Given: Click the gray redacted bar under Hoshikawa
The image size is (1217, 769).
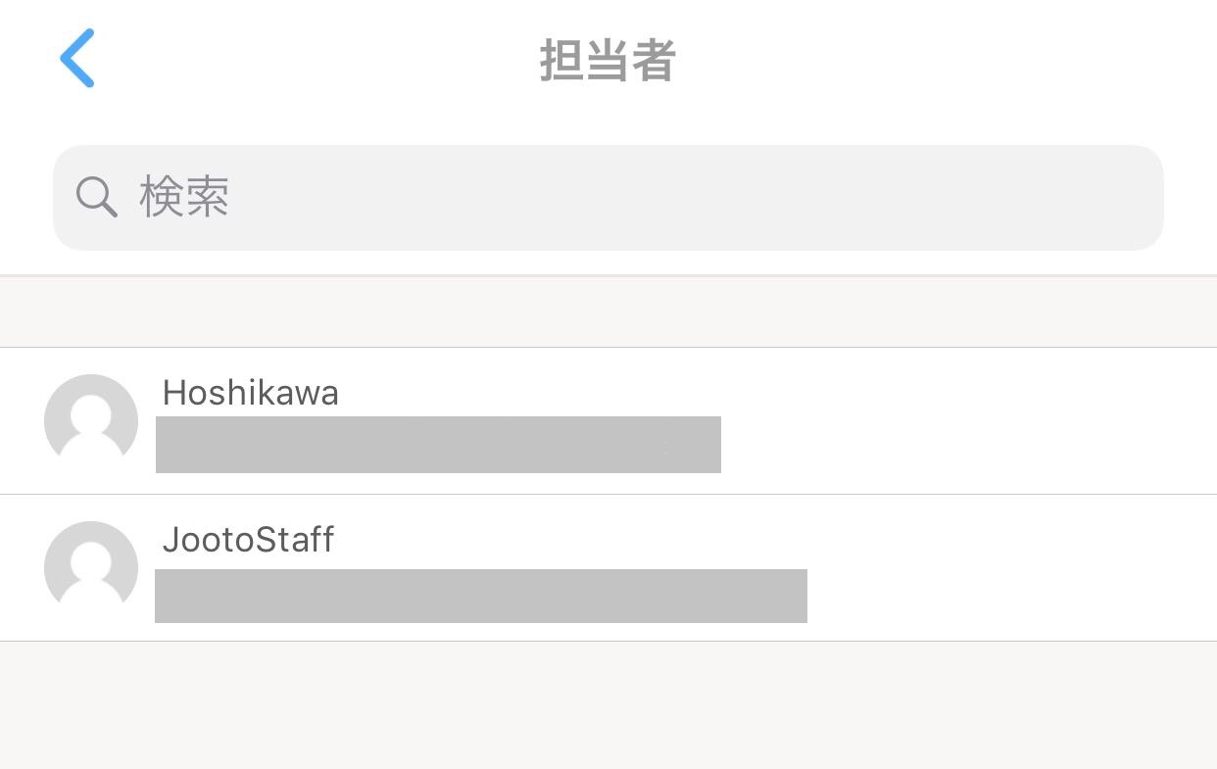Looking at the screenshot, I should point(438,445).
